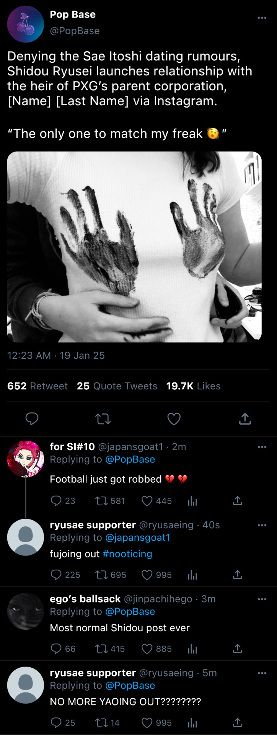This screenshot has height=735, width=277.
Task: View the 19.7K Likes list
Action: (x=193, y=386)
